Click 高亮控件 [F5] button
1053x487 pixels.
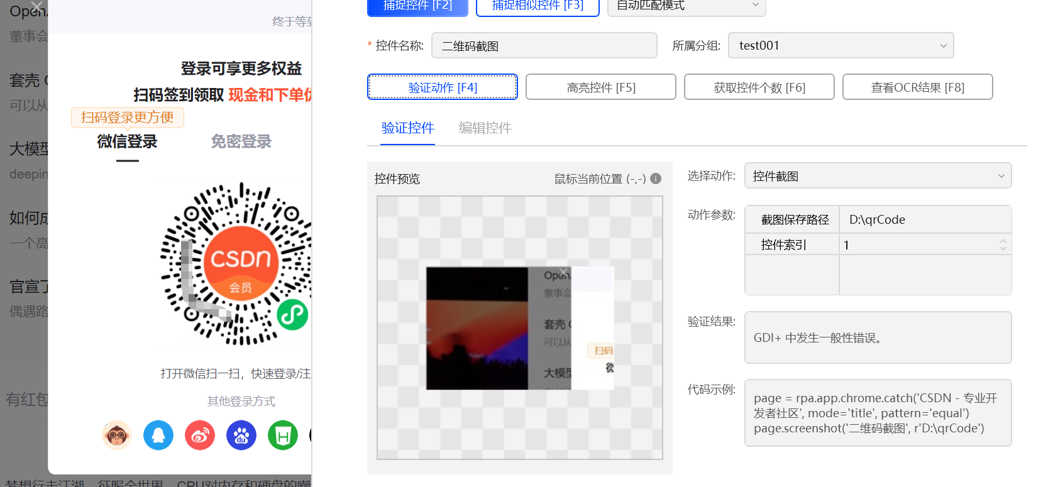[601, 87]
